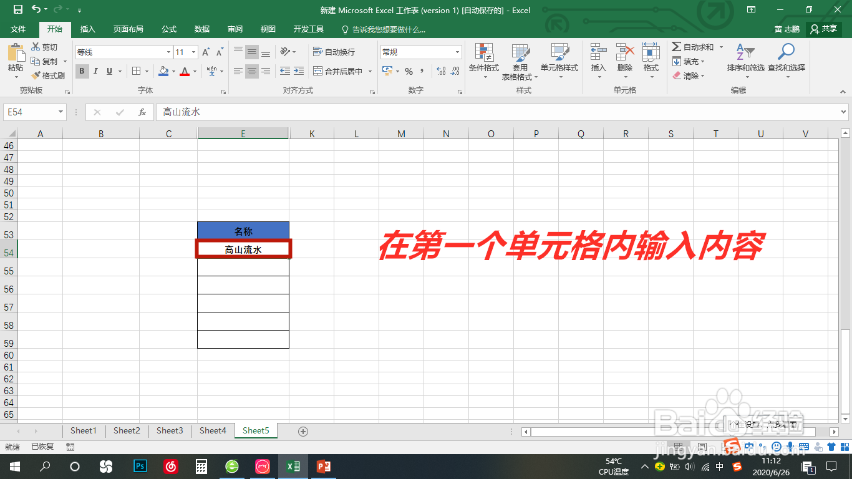The height and width of the screenshot is (479, 852).
Task: Click inside the formula bar
Action: 374,112
